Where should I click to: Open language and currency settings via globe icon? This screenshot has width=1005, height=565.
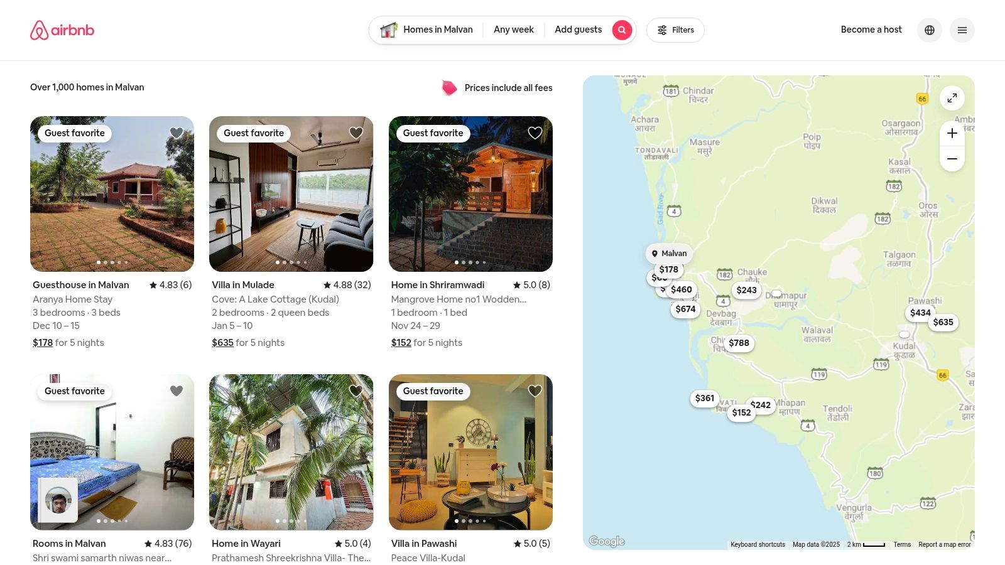930,30
